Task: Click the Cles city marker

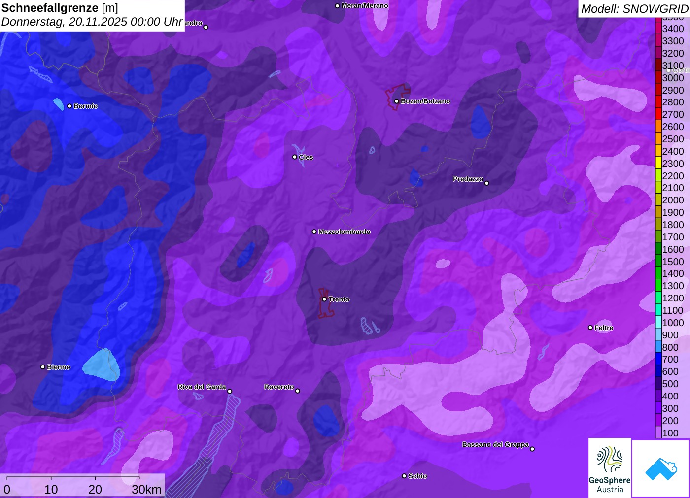Action: coord(295,157)
